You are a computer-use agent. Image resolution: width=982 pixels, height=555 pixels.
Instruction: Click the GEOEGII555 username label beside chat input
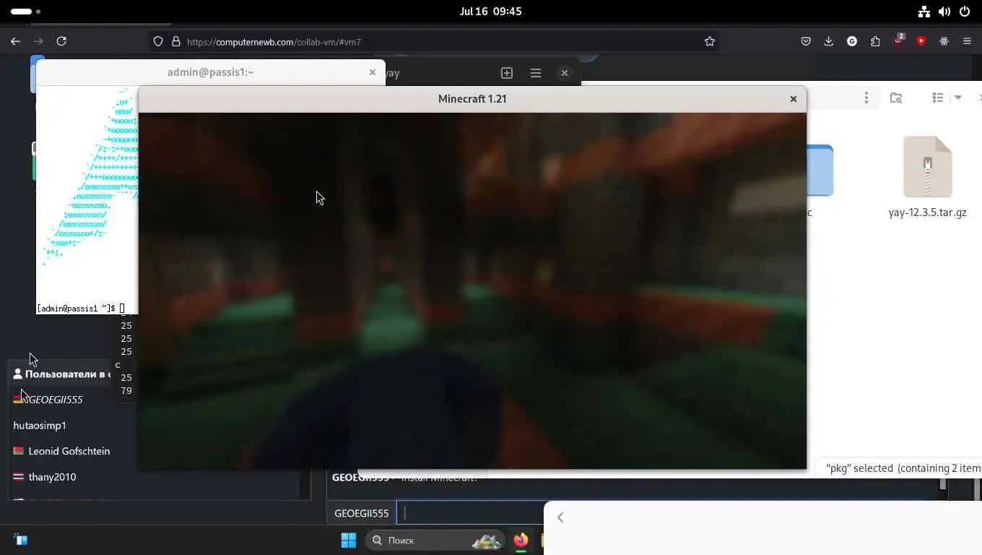(361, 513)
